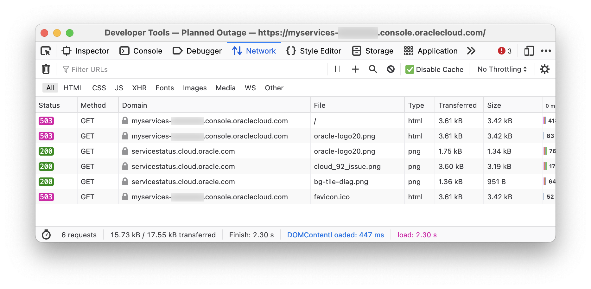Screen dimensions: 591x289
Task: Sort by the Type column header
Action: [x=420, y=105]
